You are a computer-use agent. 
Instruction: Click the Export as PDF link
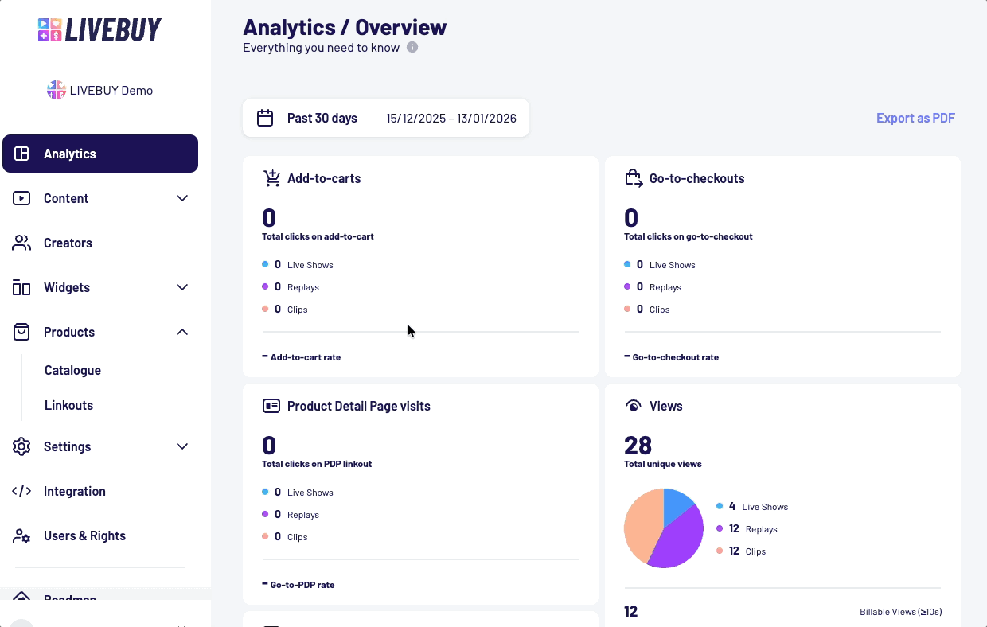click(x=915, y=118)
